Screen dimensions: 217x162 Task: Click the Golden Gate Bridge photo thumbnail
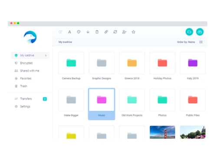[x=162, y=132]
